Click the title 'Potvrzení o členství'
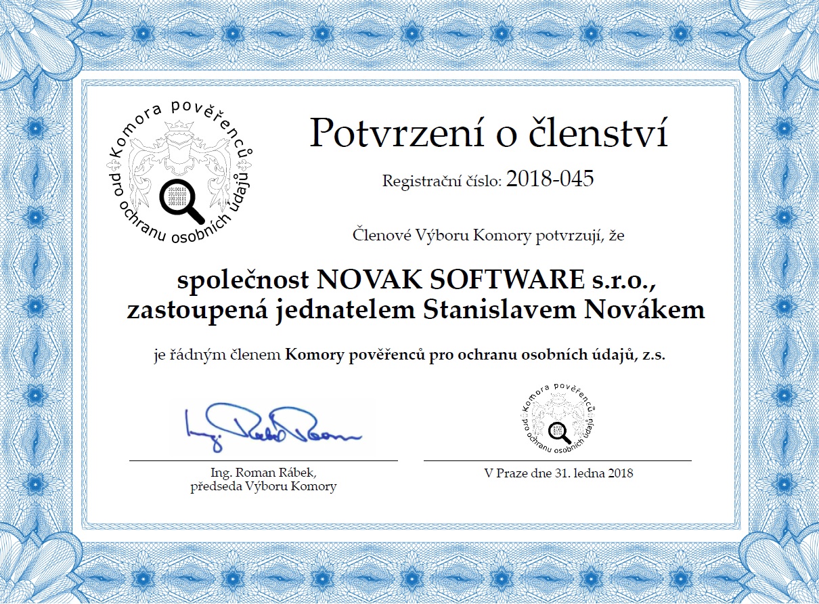 point(489,134)
